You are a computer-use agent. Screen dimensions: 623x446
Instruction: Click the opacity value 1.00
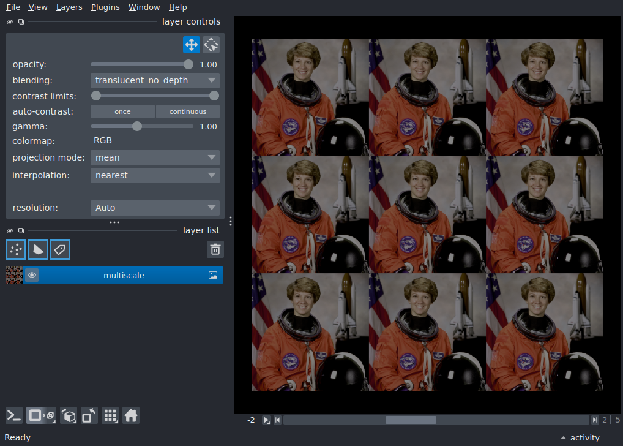[x=208, y=64]
